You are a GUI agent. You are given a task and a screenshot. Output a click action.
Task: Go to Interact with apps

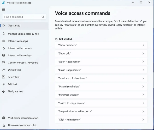(24, 41)
